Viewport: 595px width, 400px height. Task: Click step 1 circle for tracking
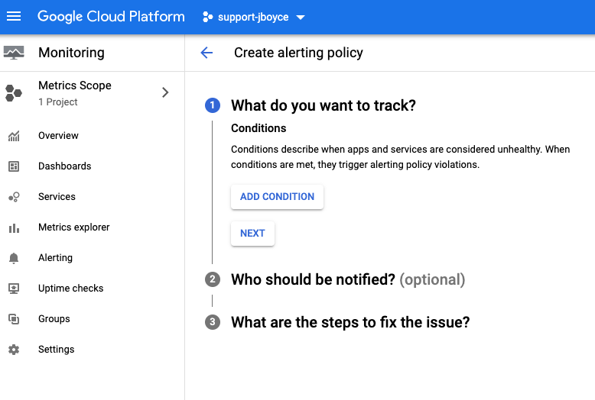(x=213, y=105)
